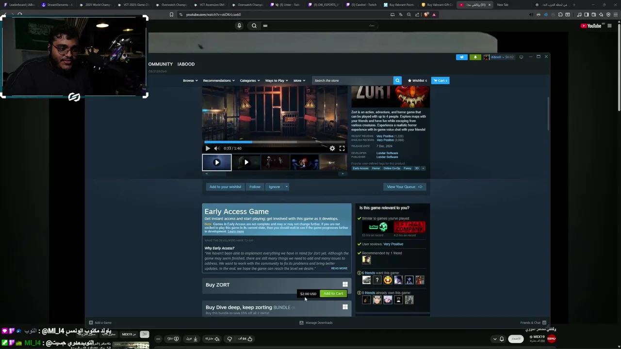Ignore this game
The image size is (621, 349).
coord(274,187)
